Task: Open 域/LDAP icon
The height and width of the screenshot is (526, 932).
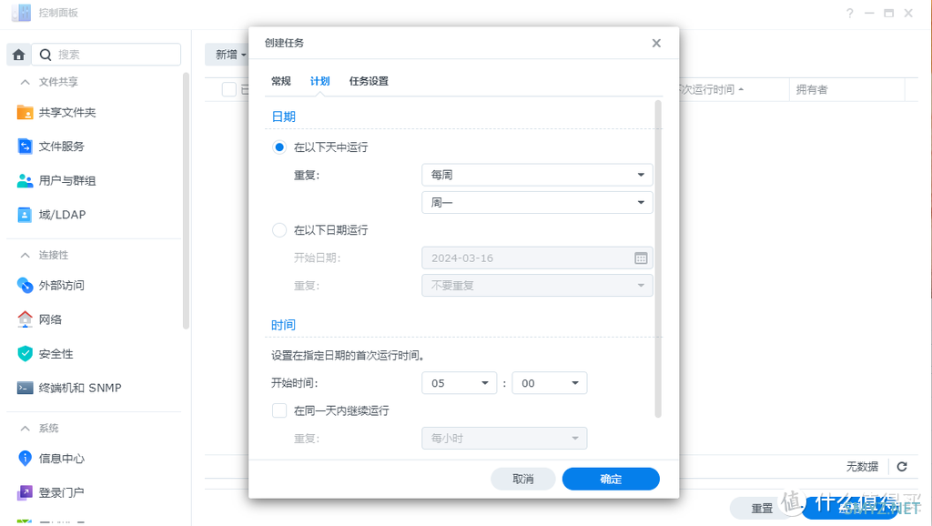Action: 25,215
